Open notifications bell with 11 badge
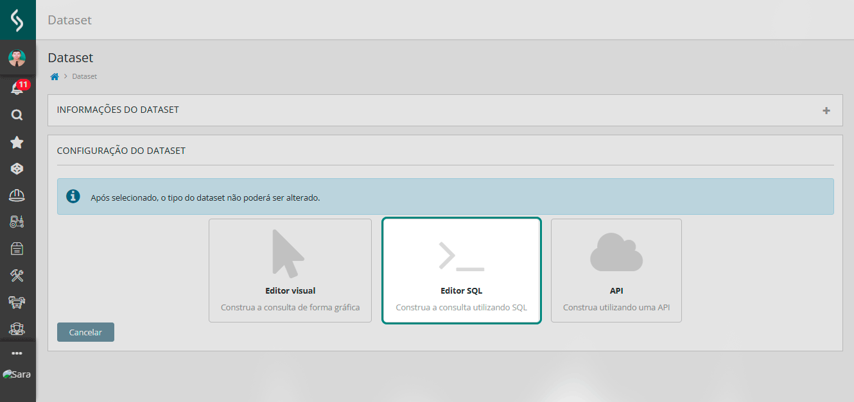Viewport: 854px width, 402px height. 17,88
